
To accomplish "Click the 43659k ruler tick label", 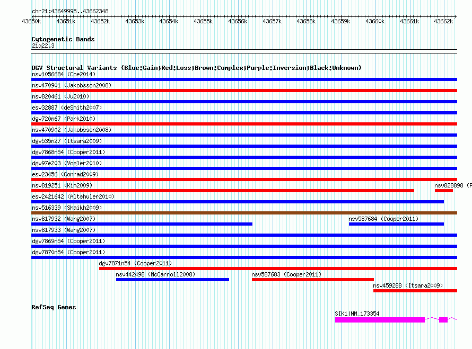I will coord(340,21).
